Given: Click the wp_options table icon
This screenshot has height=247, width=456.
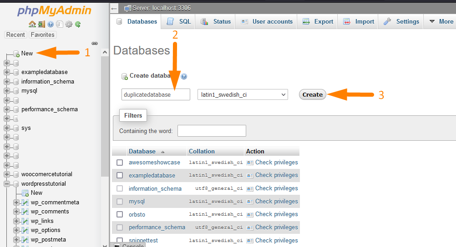Looking at the screenshot, I should coord(25,230).
